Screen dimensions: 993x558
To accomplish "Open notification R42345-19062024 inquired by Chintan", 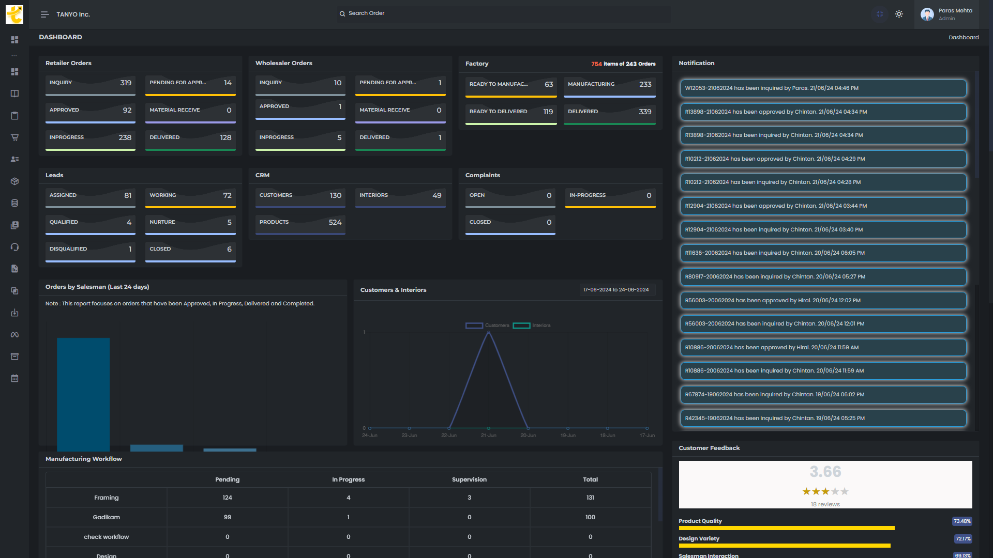I will click(823, 418).
